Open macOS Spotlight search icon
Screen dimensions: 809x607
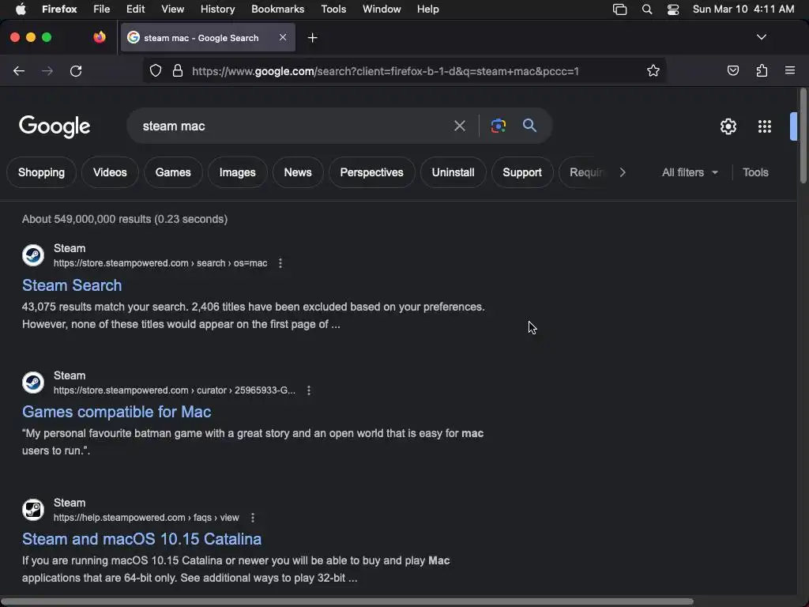click(x=646, y=9)
